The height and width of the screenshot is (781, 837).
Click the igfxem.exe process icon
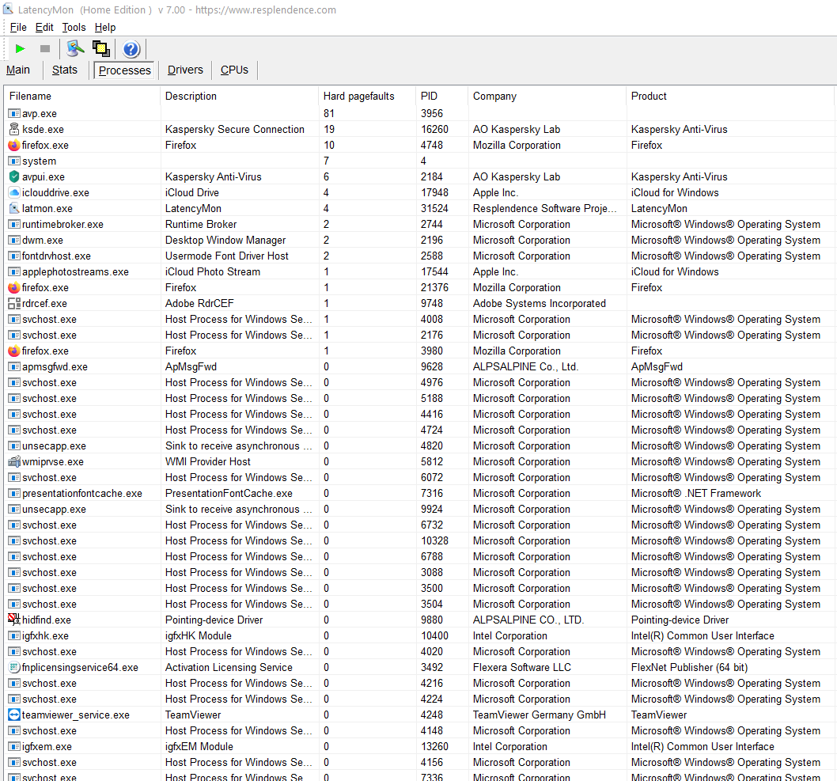[x=14, y=746]
